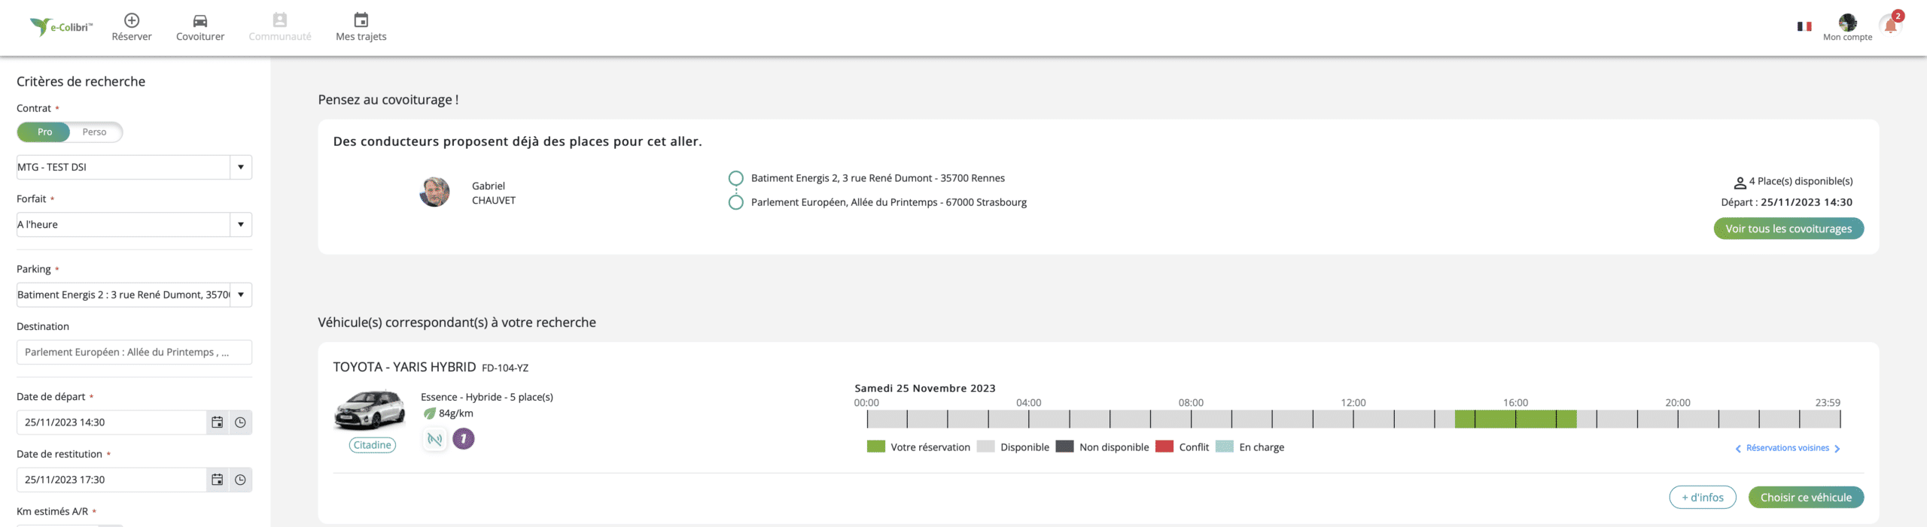Switch contract to Perso
Screen dimensions: 1927x527
pyautogui.click(x=95, y=132)
